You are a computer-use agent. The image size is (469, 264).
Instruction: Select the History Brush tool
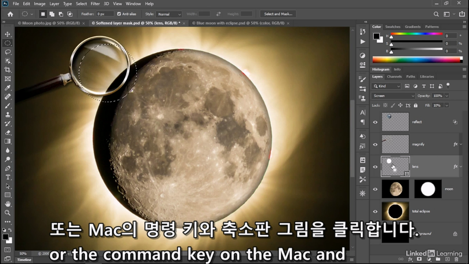click(x=8, y=124)
